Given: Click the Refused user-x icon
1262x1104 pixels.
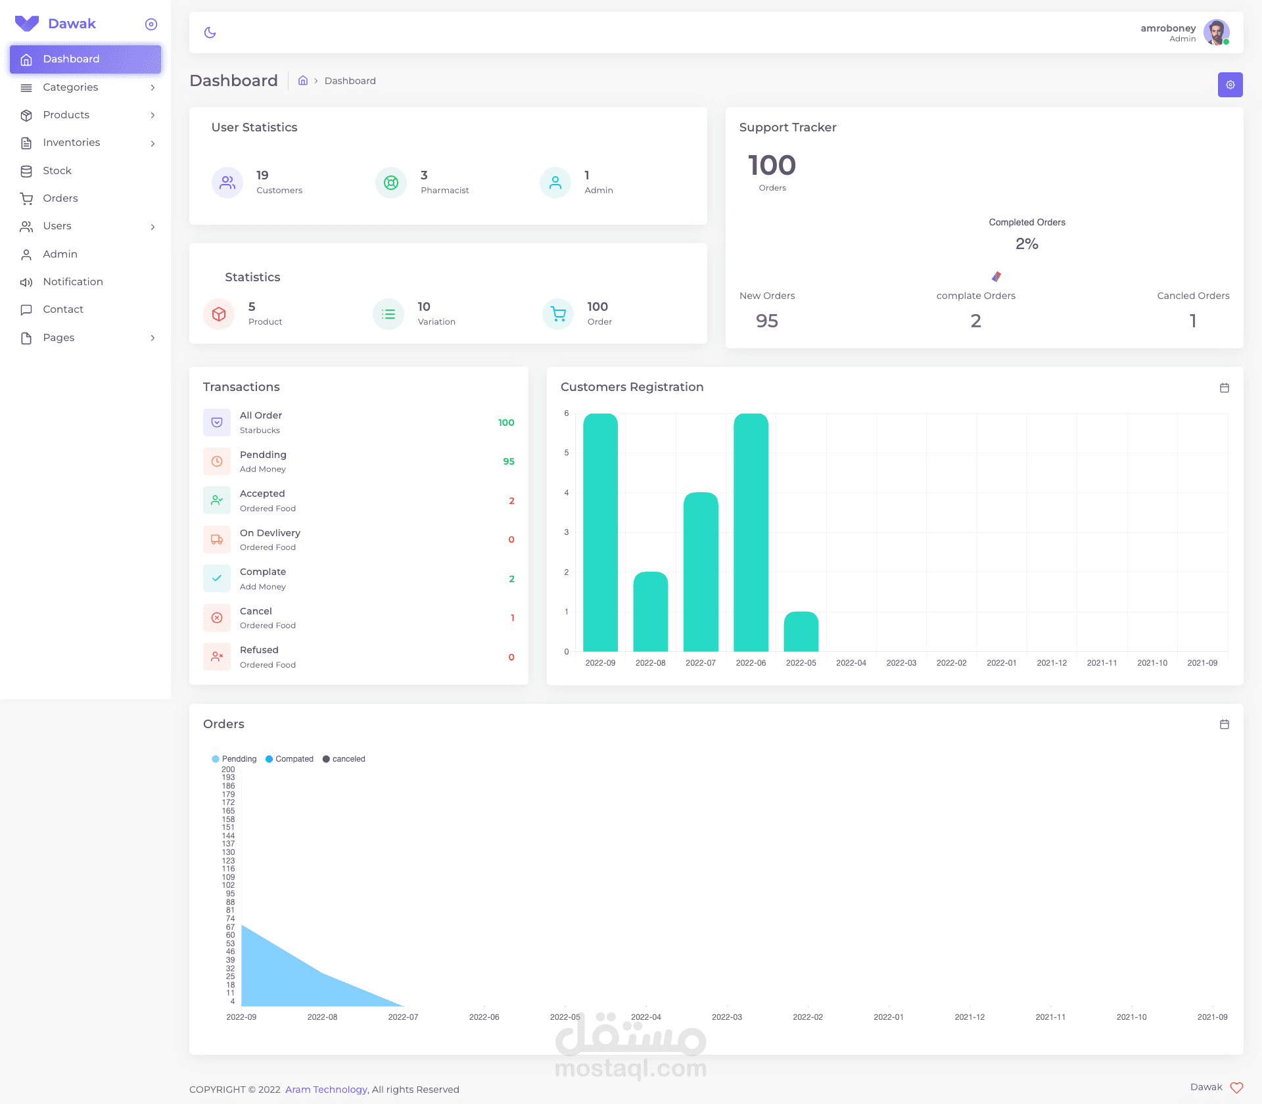Looking at the screenshot, I should (217, 656).
